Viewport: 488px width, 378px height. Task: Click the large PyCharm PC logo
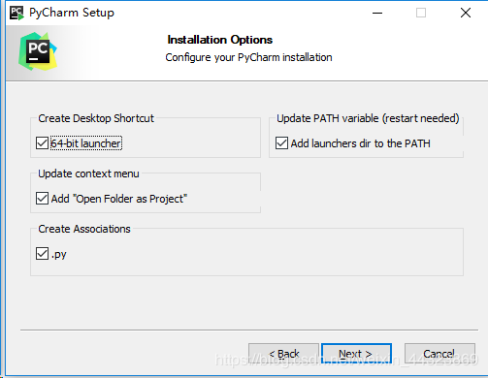point(38,51)
